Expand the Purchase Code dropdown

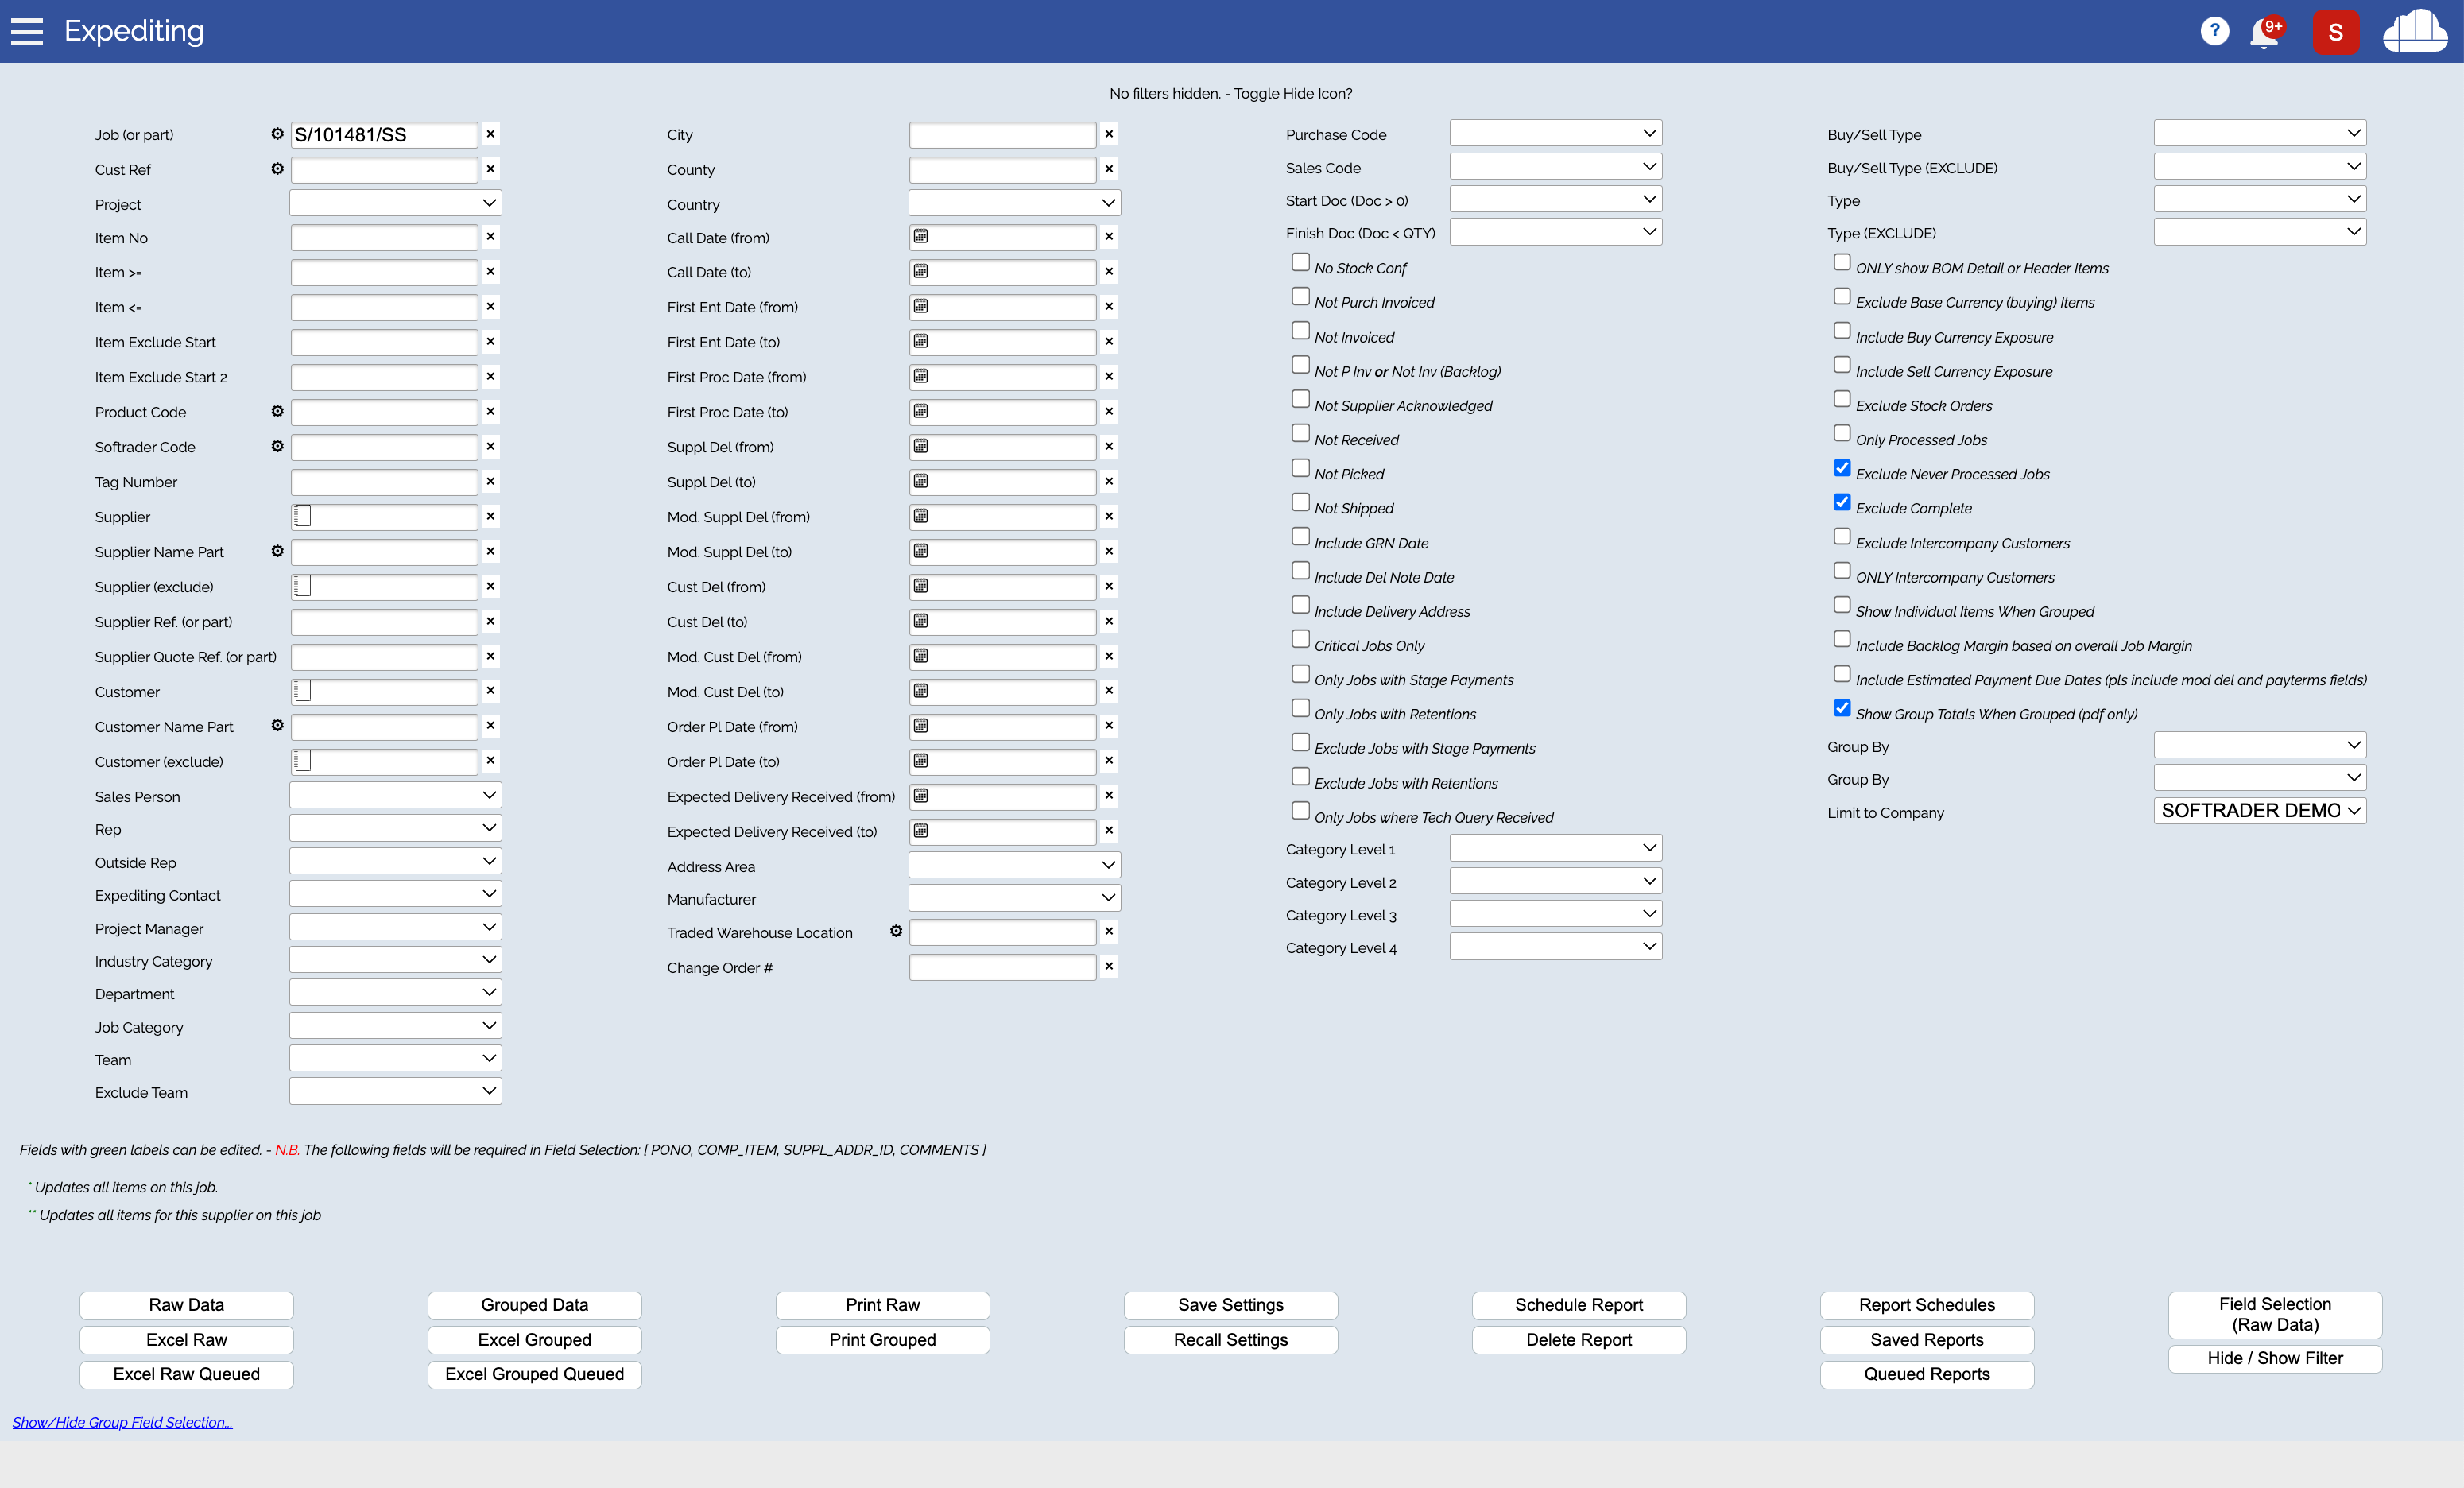pyautogui.click(x=1555, y=133)
